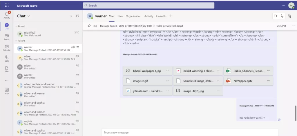Select the Chat icon in sidebar

click(7, 26)
